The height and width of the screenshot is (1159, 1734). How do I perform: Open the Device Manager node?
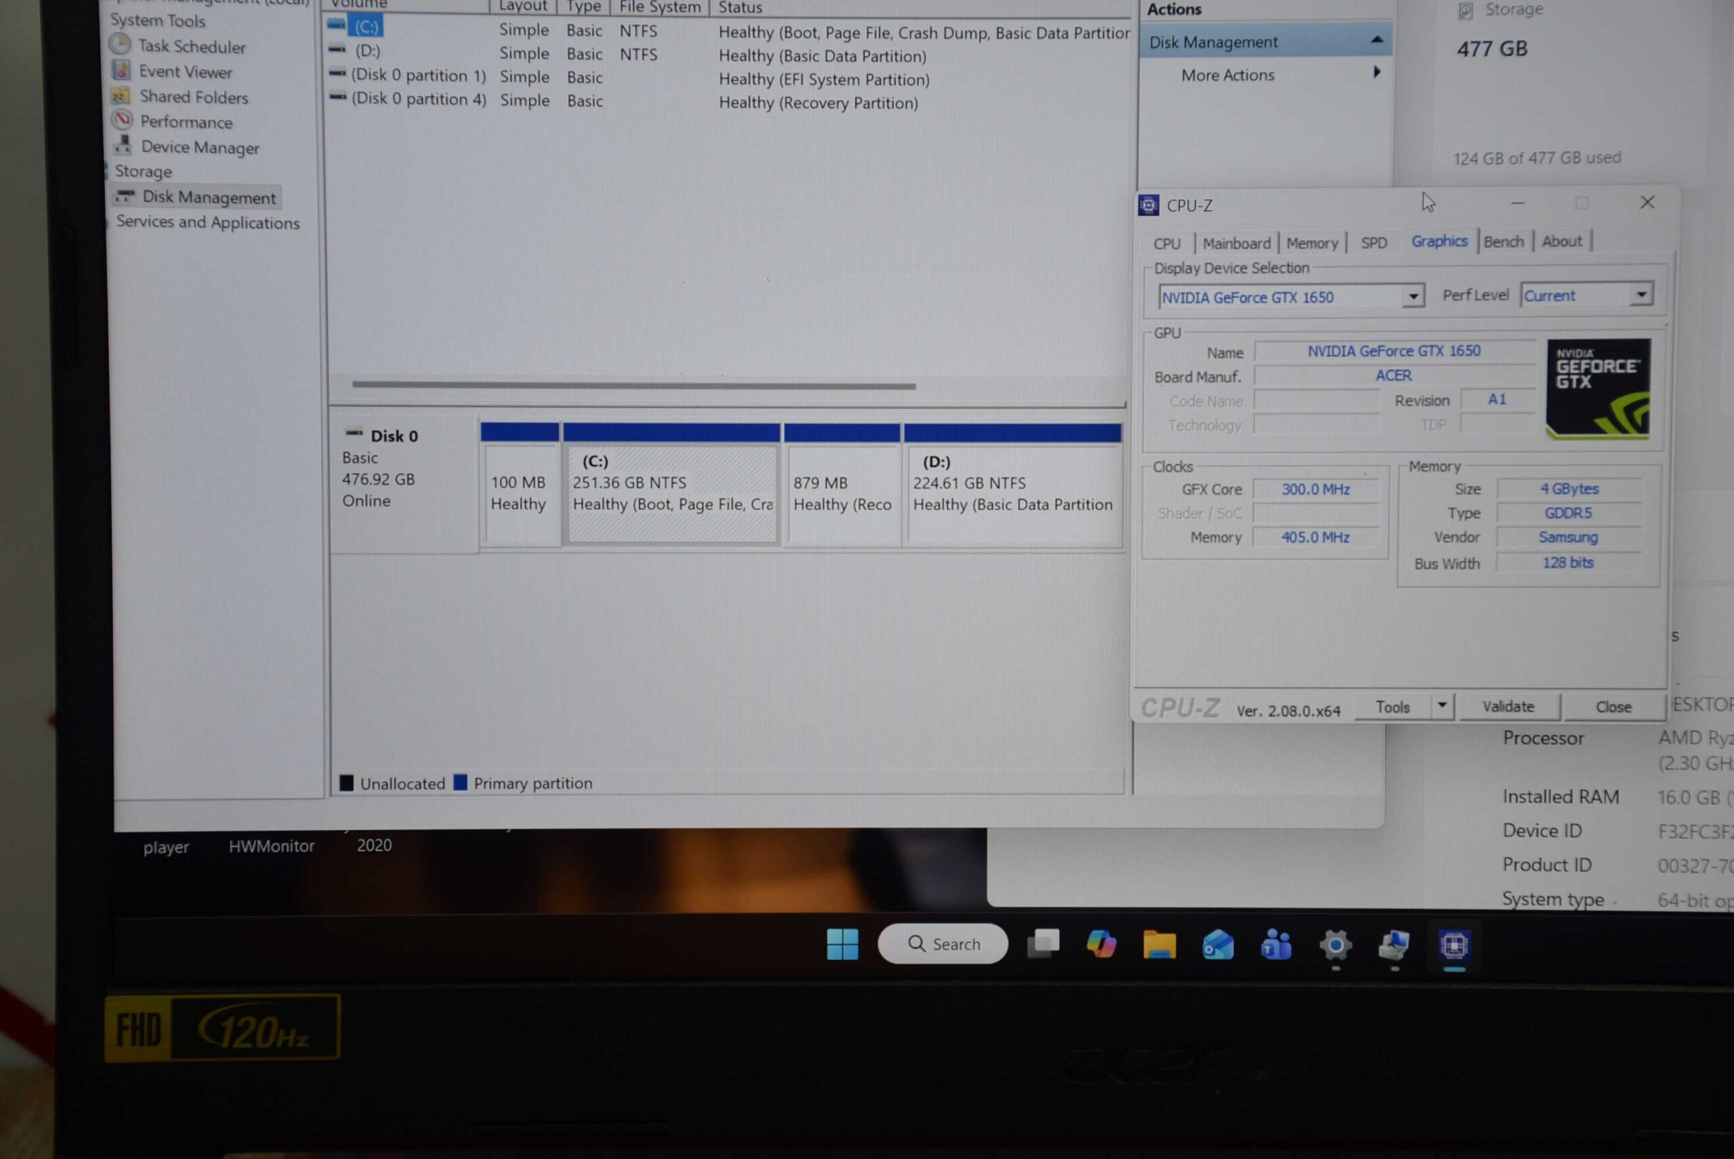click(x=200, y=147)
